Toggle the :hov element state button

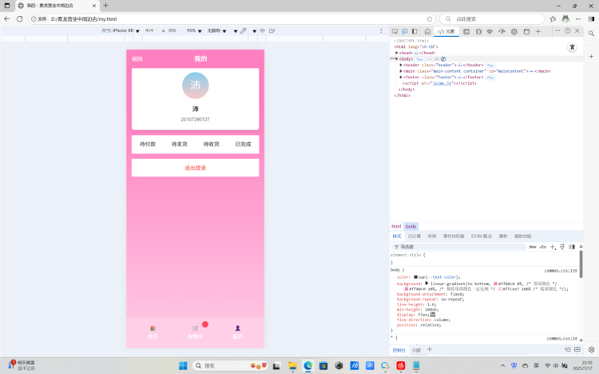(533, 247)
